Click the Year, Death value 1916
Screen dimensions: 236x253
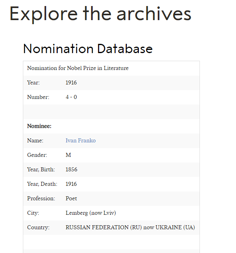point(71,184)
